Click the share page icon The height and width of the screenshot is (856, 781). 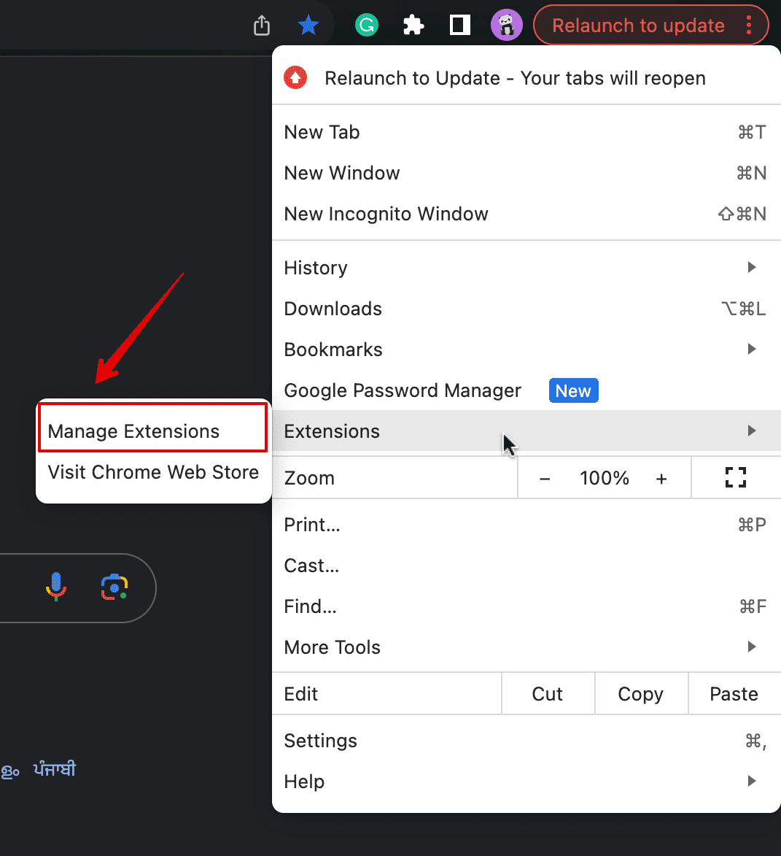coord(262,26)
